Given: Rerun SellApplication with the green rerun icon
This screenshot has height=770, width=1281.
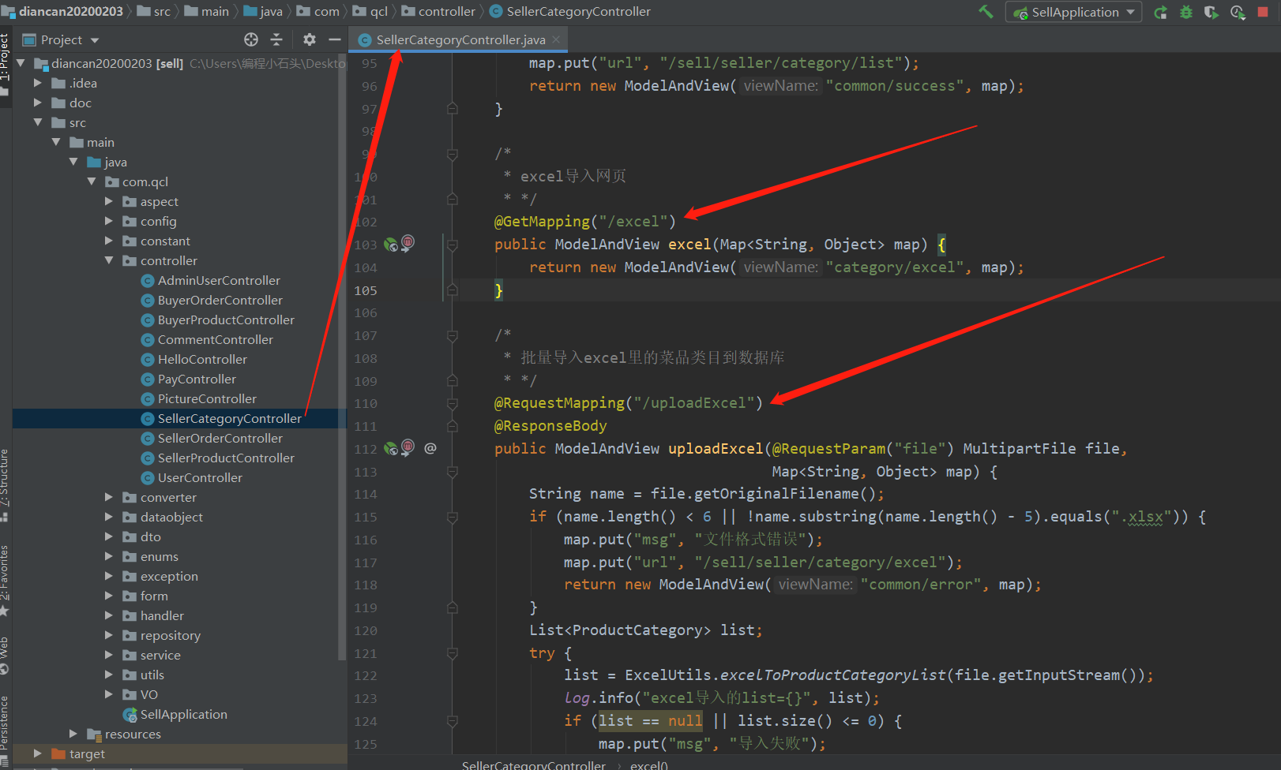Looking at the screenshot, I should 1160,13.
